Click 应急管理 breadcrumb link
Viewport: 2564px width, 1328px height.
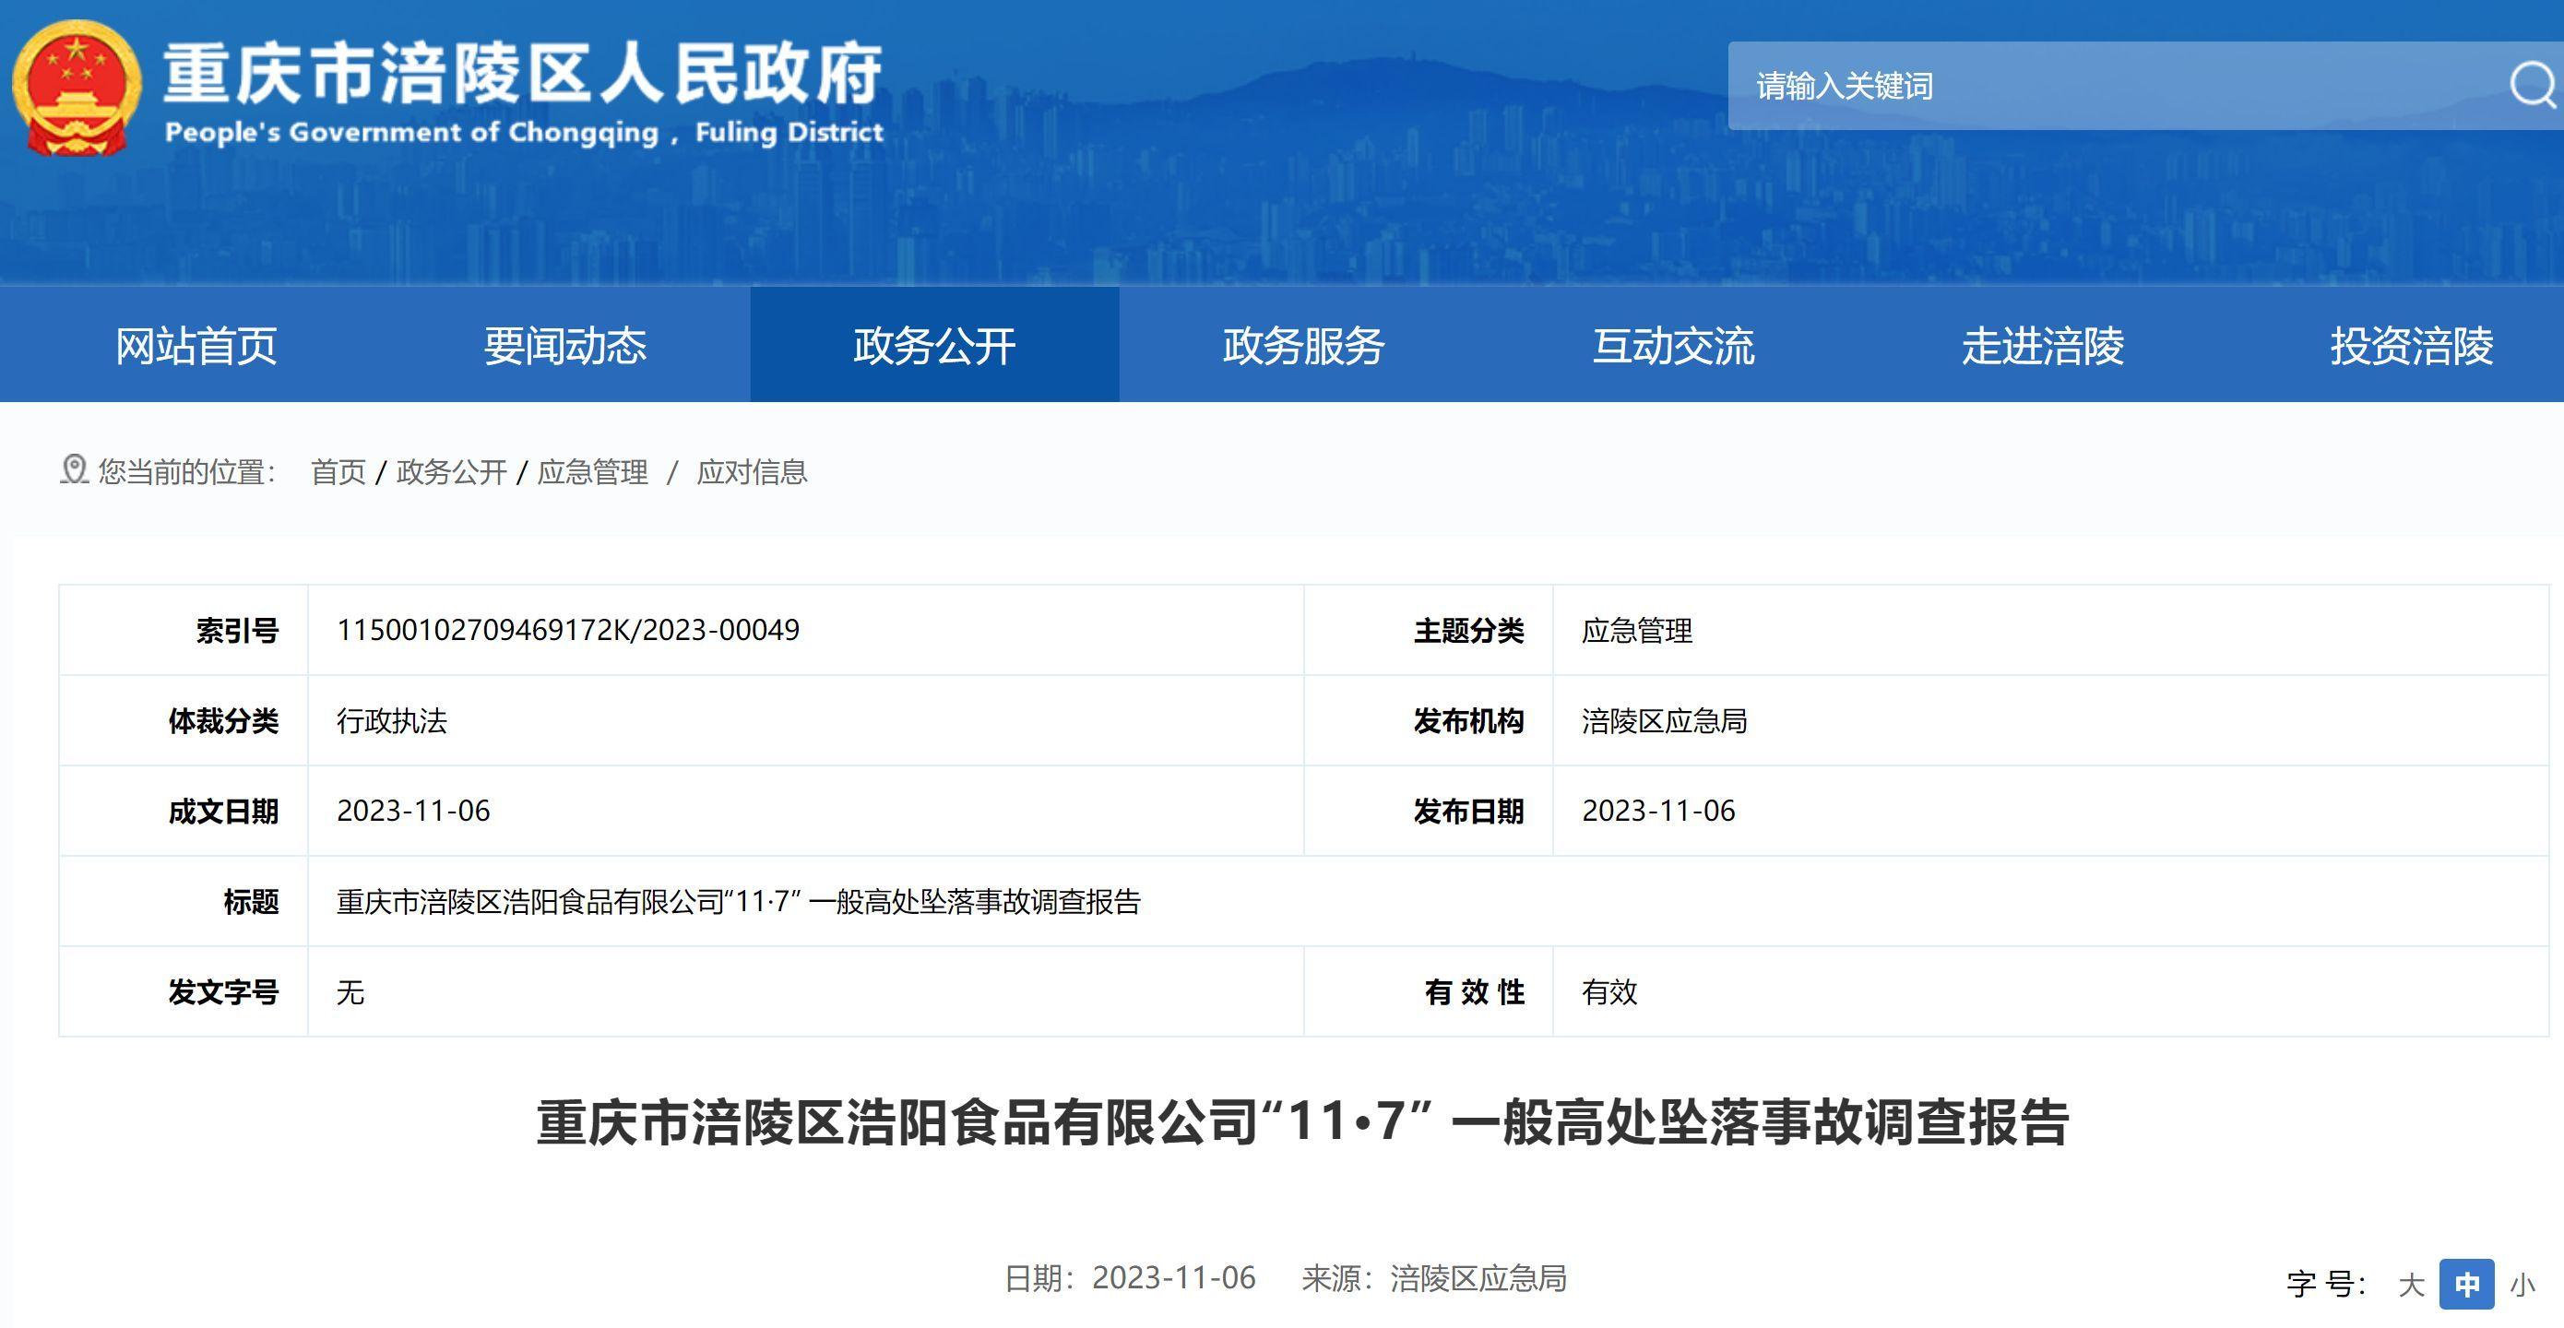[x=593, y=472]
